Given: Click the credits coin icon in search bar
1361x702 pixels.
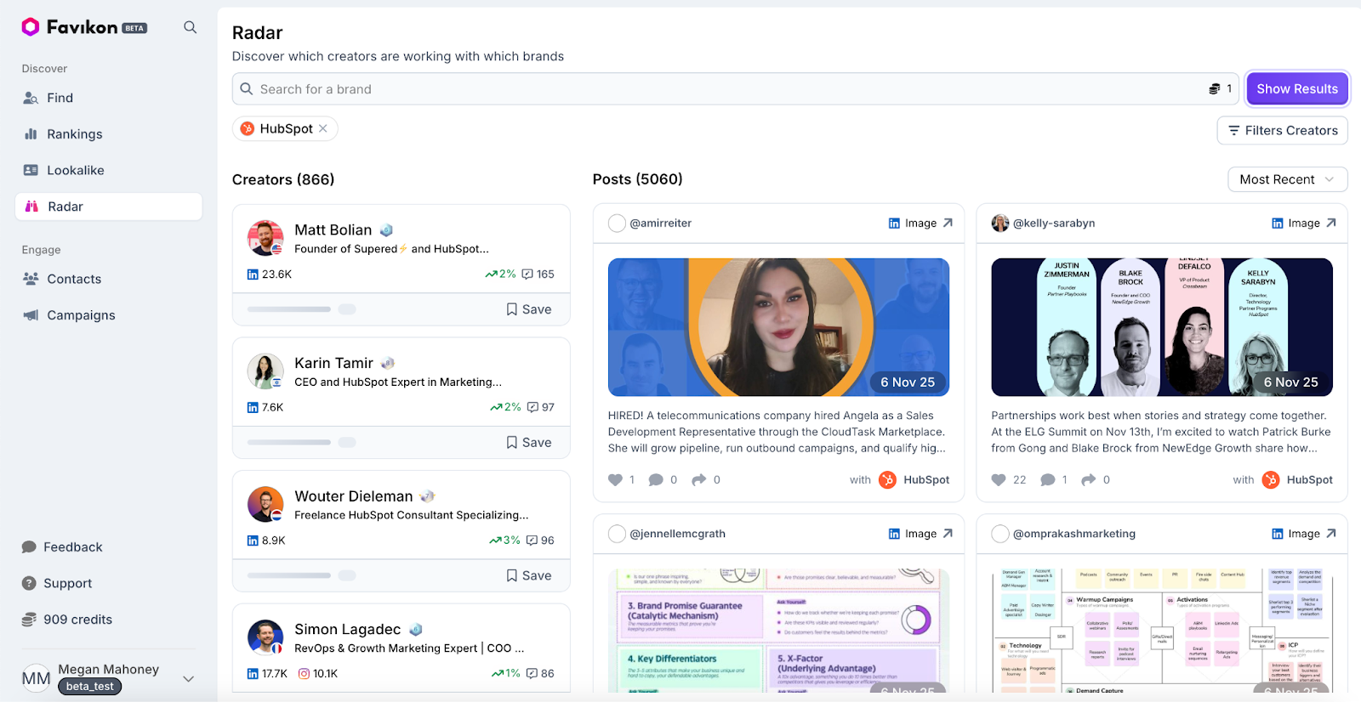Looking at the screenshot, I should [x=1215, y=89].
